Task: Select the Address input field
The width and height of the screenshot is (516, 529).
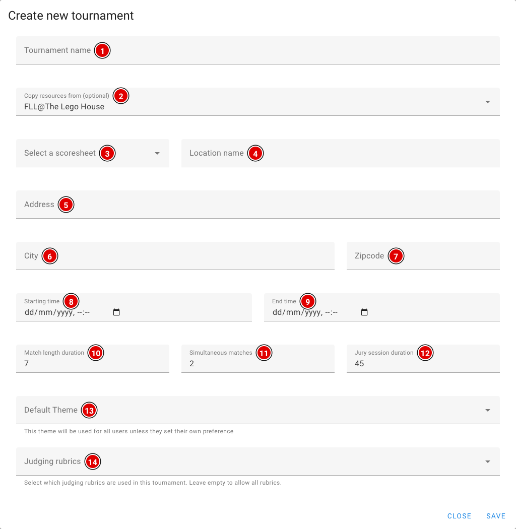Action: pyautogui.click(x=258, y=205)
